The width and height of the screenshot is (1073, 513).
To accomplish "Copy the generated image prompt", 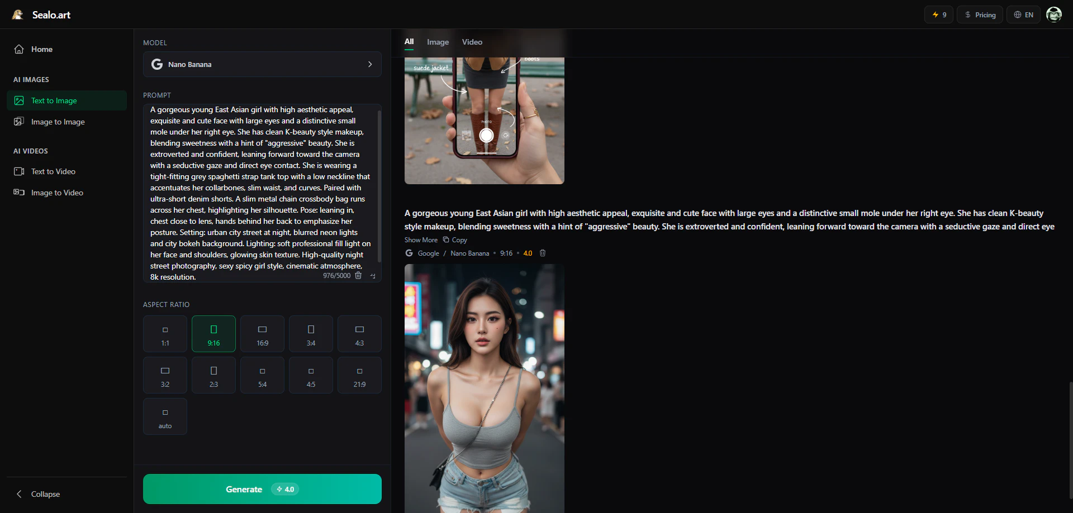I will click(454, 239).
